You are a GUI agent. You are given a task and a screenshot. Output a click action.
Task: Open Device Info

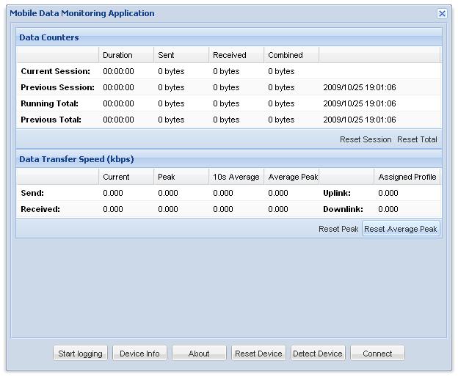139,354
